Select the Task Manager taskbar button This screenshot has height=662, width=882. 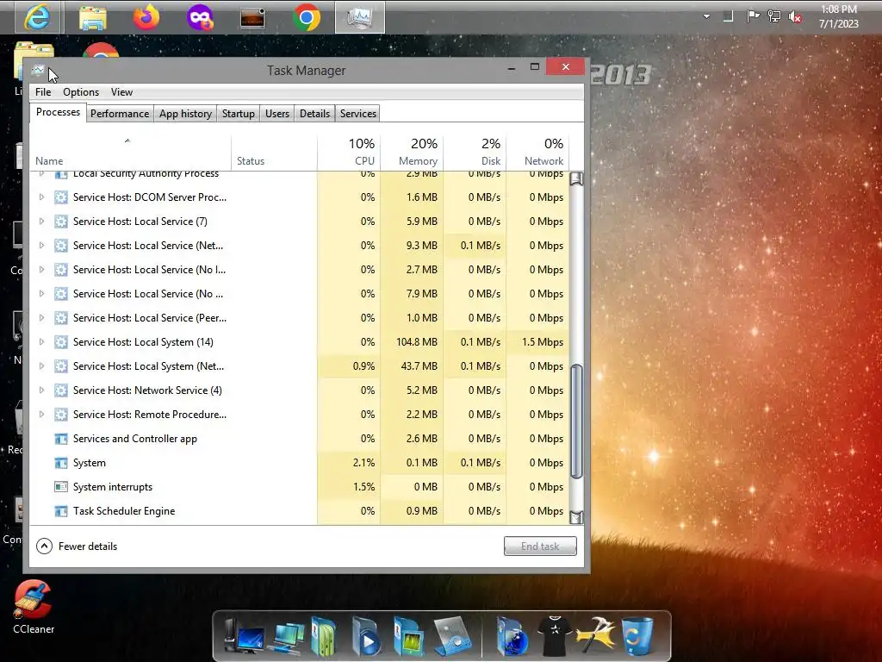[x=360, y=17]
